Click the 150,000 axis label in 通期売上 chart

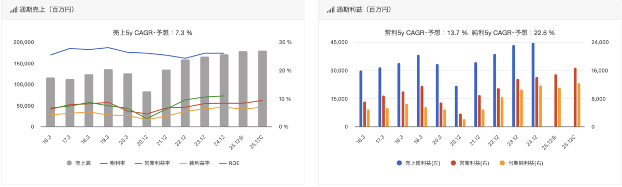pyautogui.click(x=24, y=64)
